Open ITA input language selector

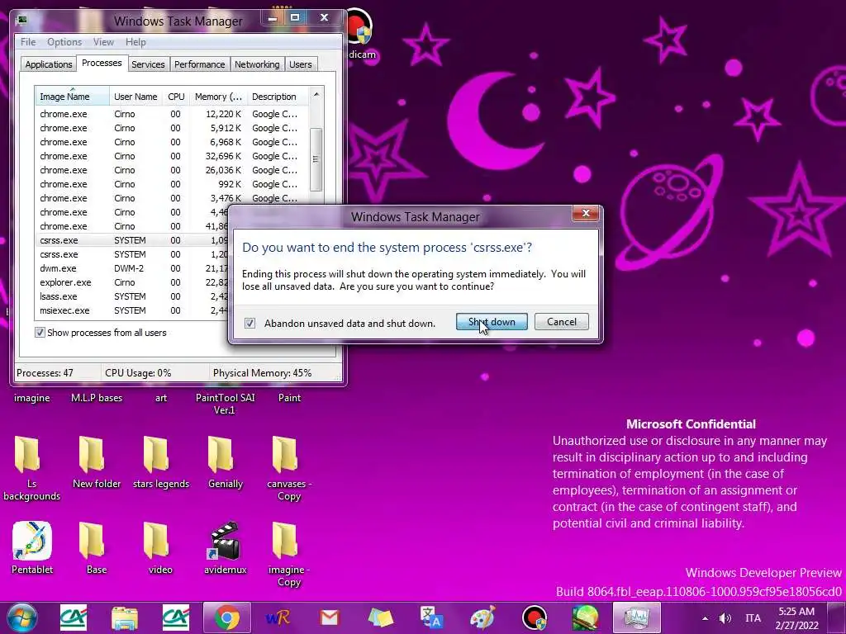tap(753, 618)
